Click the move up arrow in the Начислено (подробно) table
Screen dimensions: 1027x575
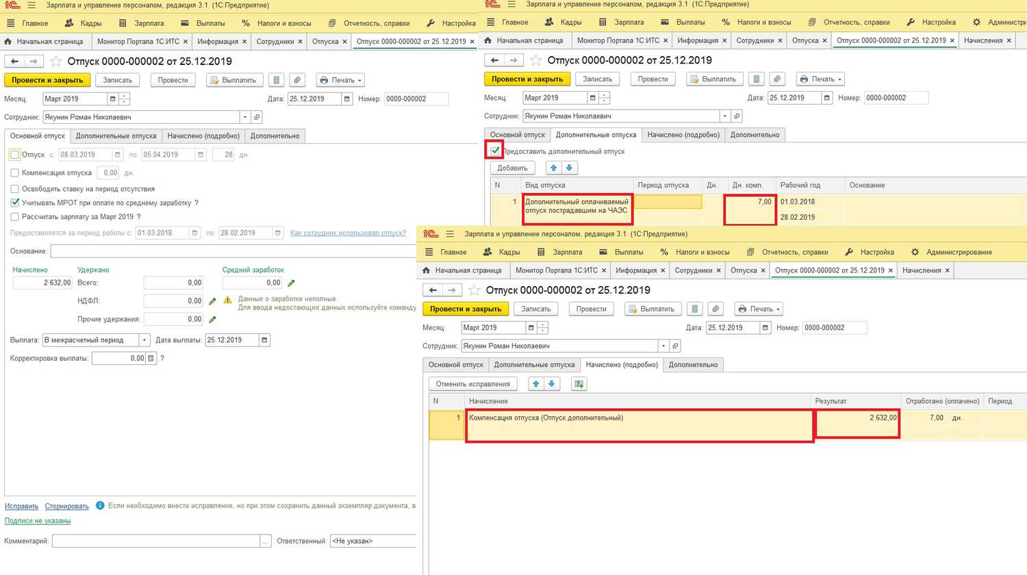536,384
